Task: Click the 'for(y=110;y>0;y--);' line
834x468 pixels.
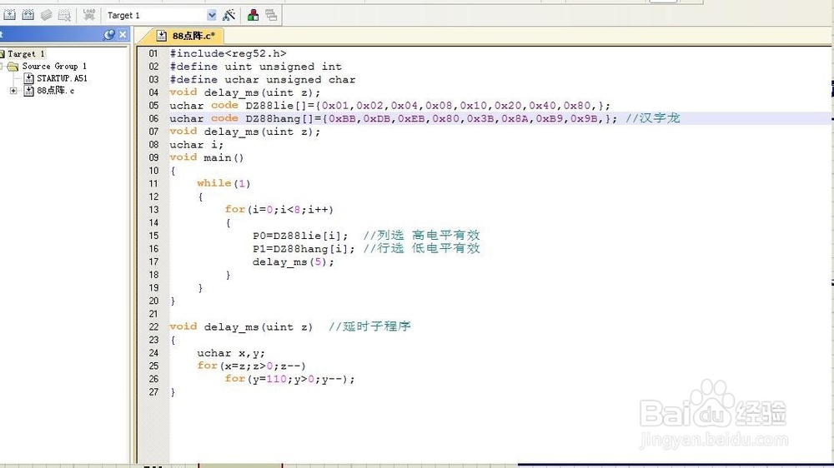Action: (289, 379)
